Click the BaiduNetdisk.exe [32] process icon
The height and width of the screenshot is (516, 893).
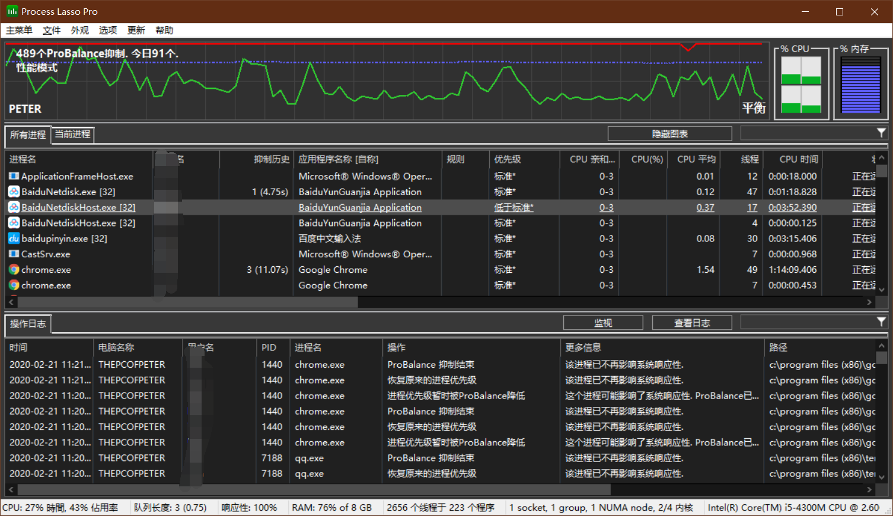[14, 192]
